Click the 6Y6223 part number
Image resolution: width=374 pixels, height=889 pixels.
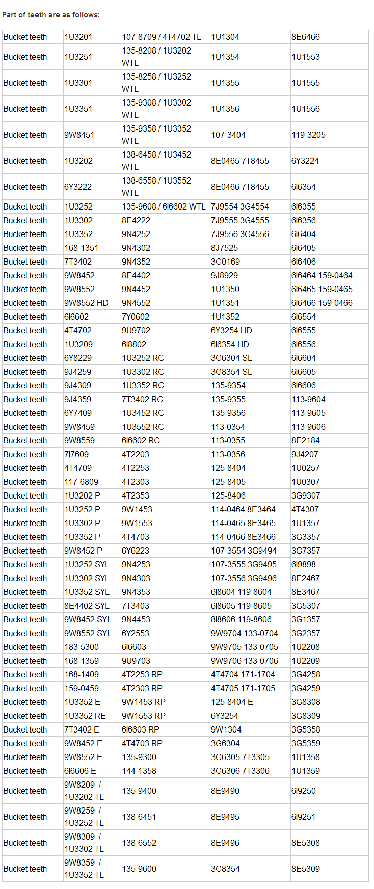[136, 551]
